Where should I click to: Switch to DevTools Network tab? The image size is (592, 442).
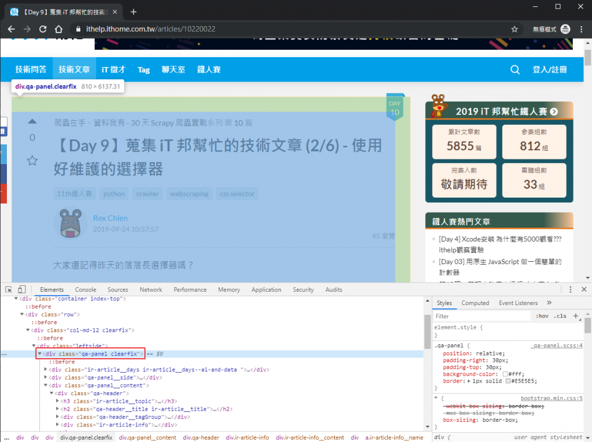[x=151, y=289]
